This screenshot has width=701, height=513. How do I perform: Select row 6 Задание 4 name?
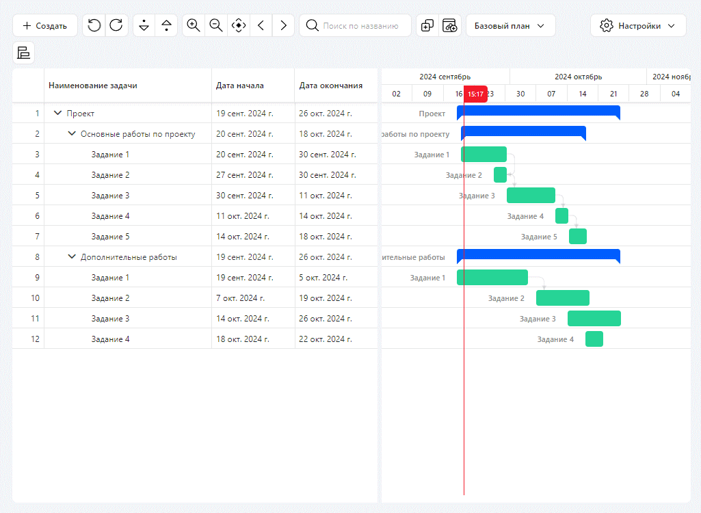(x=110, y=216)
